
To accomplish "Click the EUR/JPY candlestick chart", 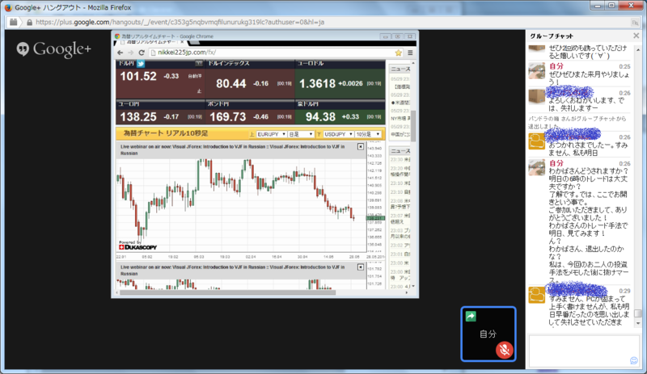I will 241,204.
